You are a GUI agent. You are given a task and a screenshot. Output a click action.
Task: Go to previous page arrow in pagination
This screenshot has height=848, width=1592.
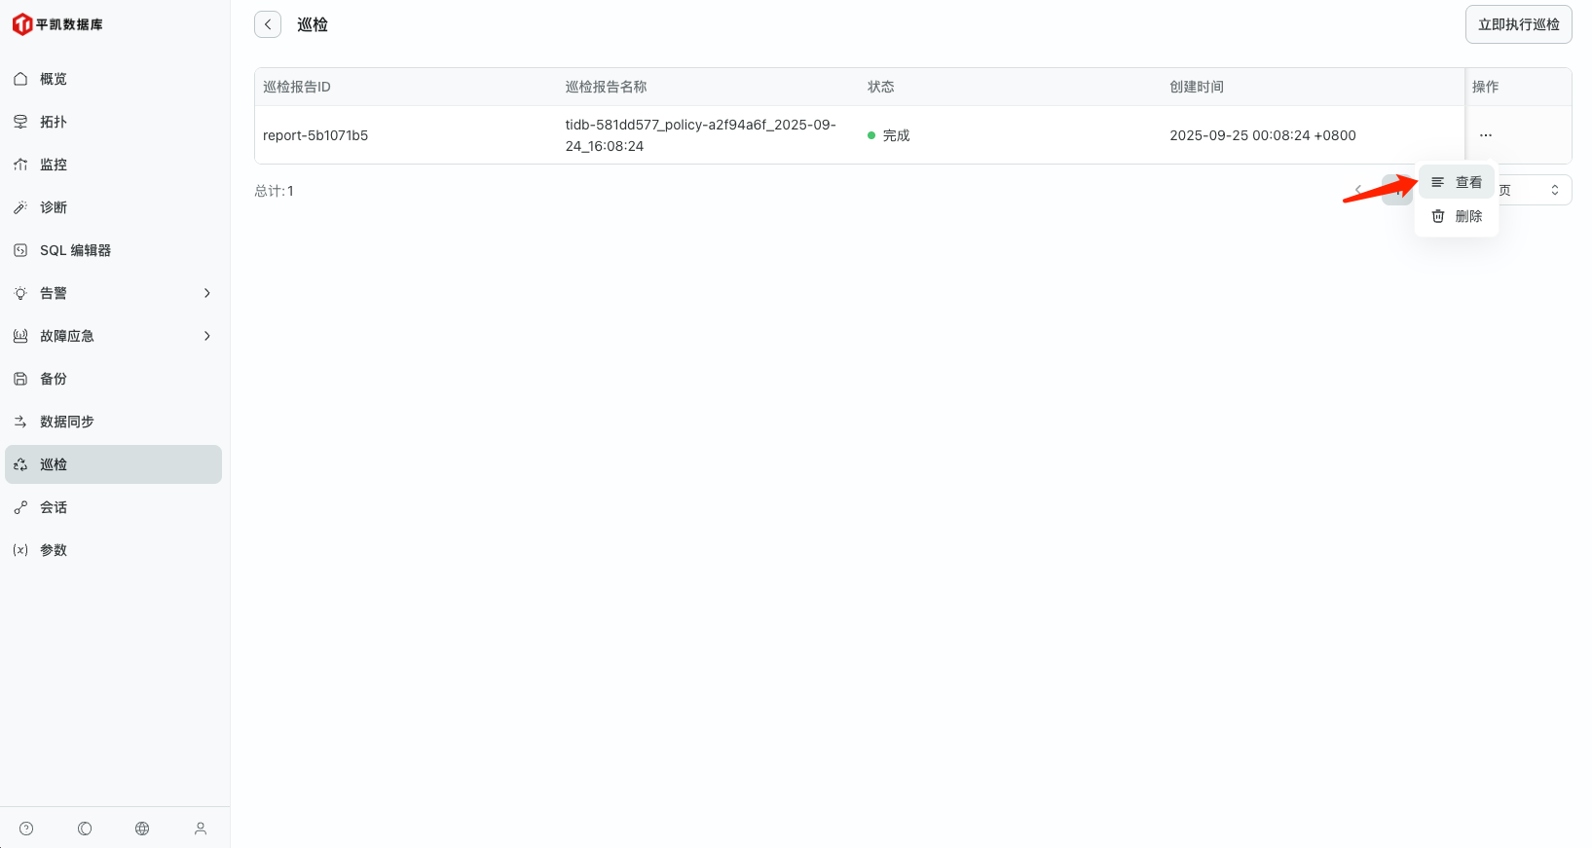coord(1358,191)
